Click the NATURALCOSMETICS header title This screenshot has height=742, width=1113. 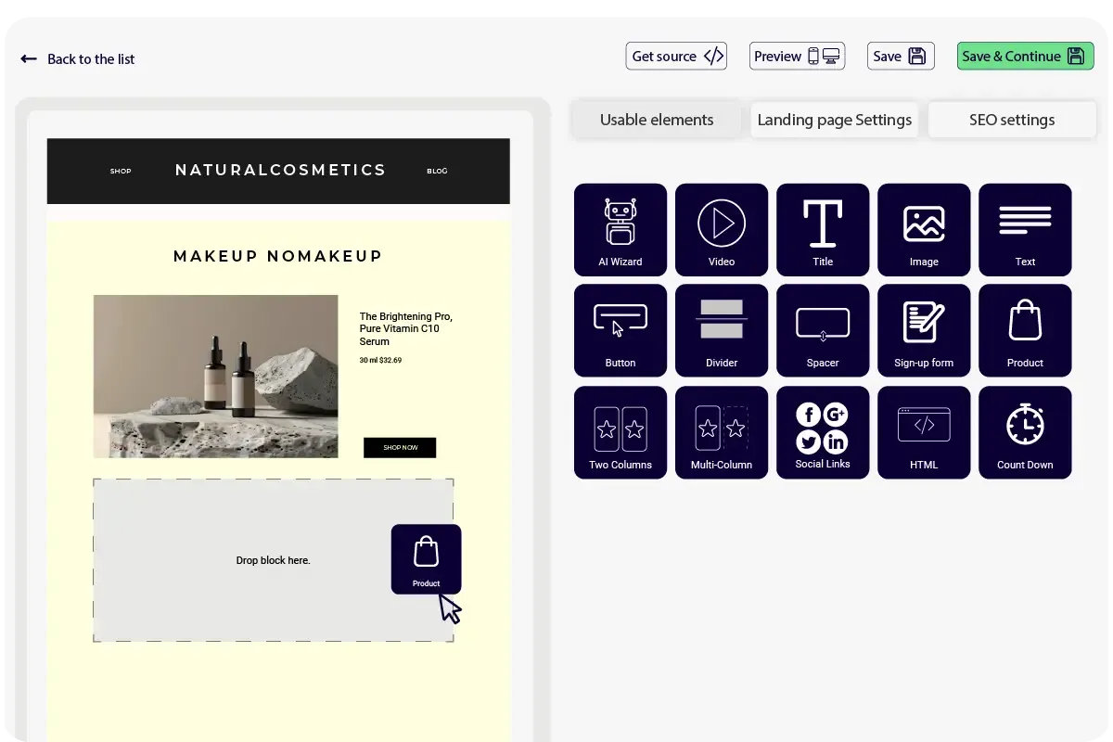280,171
